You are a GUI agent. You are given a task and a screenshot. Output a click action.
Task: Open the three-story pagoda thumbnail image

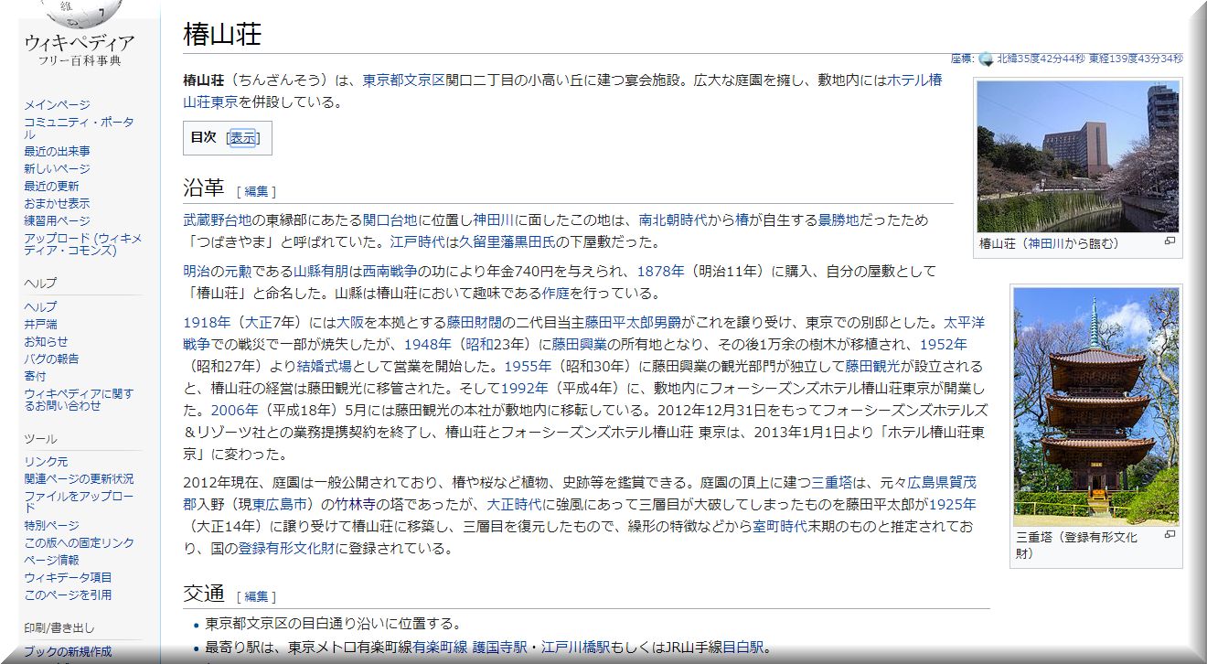click(x=1095, y=406)
